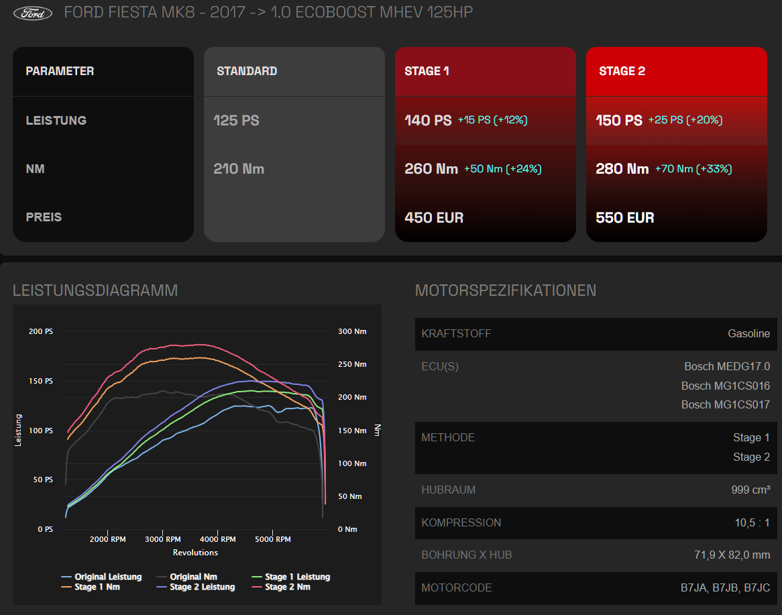Click the 2000 RPM axis tick label

click(x=108, y=539)
